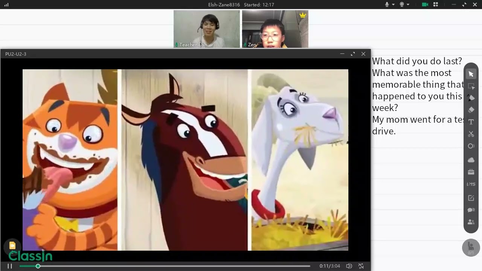Close the PU2-U2-3 video window

pyautogui.click(x=363, y=54)
